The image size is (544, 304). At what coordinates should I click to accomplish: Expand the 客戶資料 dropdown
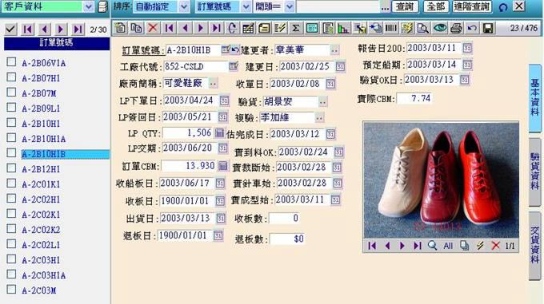[x=88, y=6]
